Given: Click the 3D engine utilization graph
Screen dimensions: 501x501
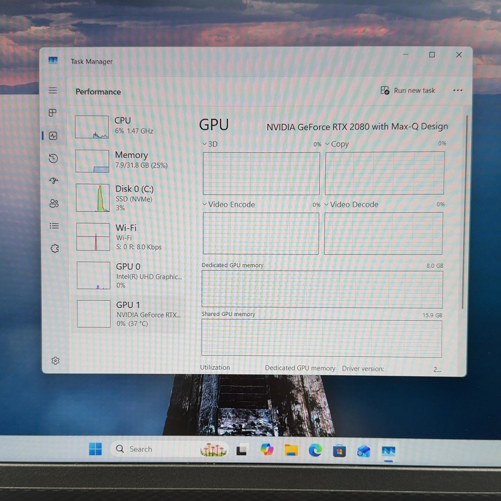Looking at the screenshot, I should click(261, 173).
